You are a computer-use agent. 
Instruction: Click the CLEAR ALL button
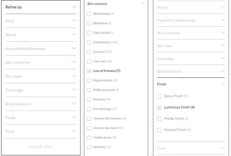click(41, 147)
